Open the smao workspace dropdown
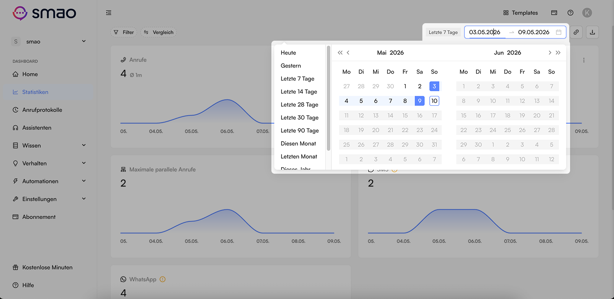 [49, 41]
